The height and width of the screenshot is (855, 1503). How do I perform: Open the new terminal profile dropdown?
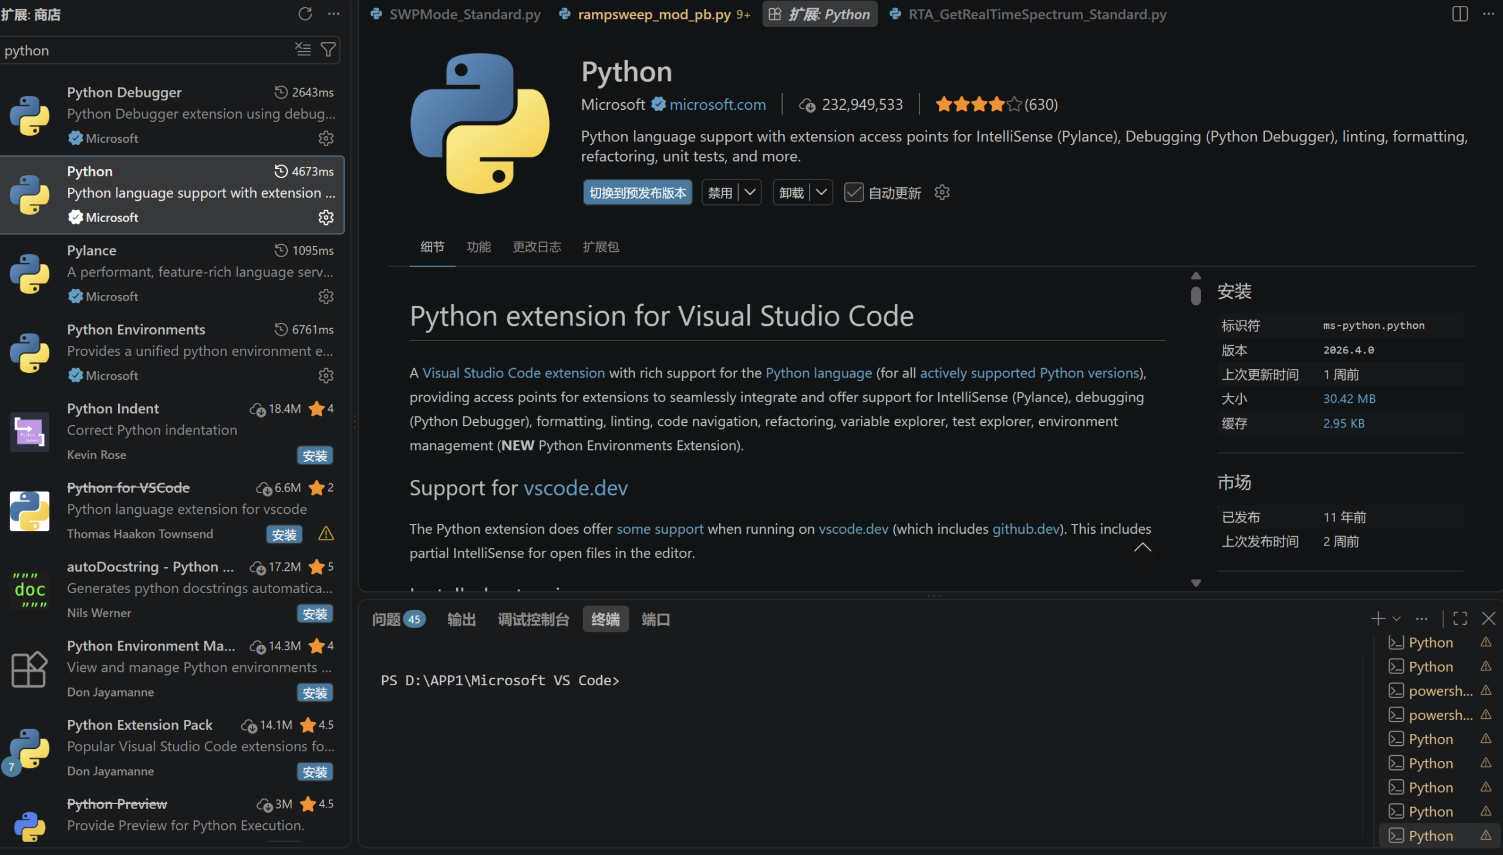1396,618
